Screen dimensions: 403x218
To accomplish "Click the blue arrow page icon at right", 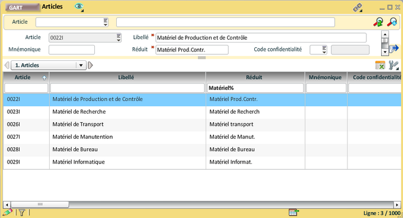I will click(x=394, y=48).
